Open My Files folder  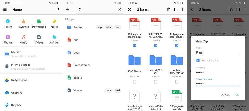click(x=31, y=54)
